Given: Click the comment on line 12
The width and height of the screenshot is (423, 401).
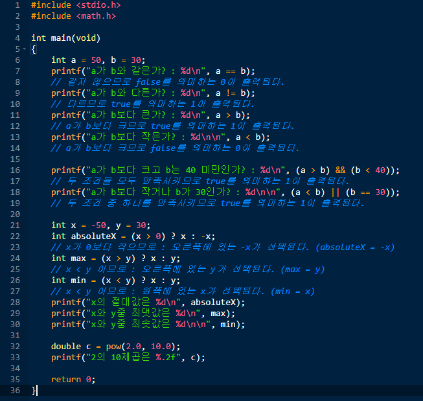Looking at the screenshot, I should (173, 126).
